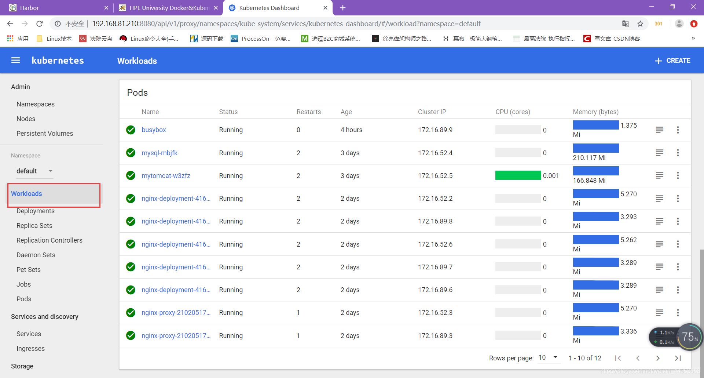The width and height of the screenshot is (704, 378).
Task: Select Kubernetes Dashboard browser tab
Action: point(278,8)
